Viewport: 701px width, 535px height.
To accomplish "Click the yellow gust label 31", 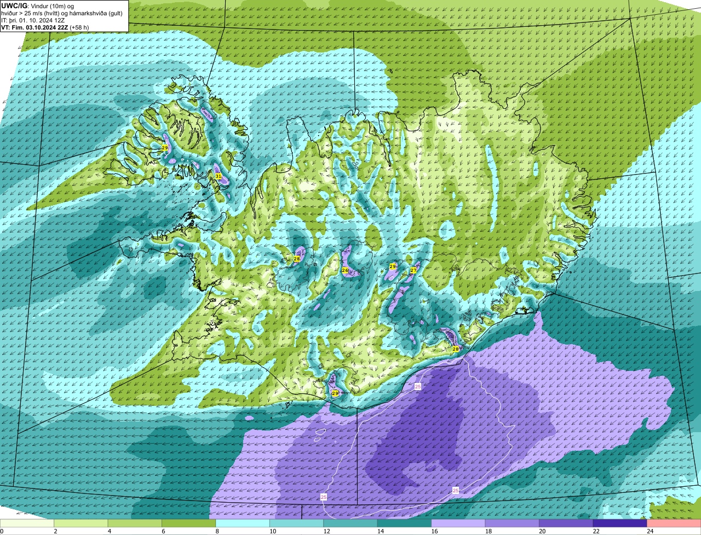I will pos(218,176).
